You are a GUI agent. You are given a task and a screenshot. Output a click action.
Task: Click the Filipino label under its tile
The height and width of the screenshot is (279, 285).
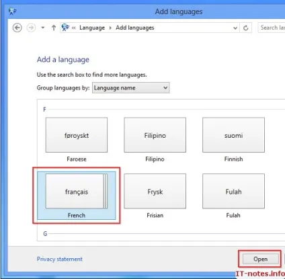tap(155, 159)
